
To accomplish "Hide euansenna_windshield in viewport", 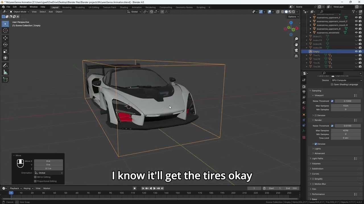I will pos(356,33).
